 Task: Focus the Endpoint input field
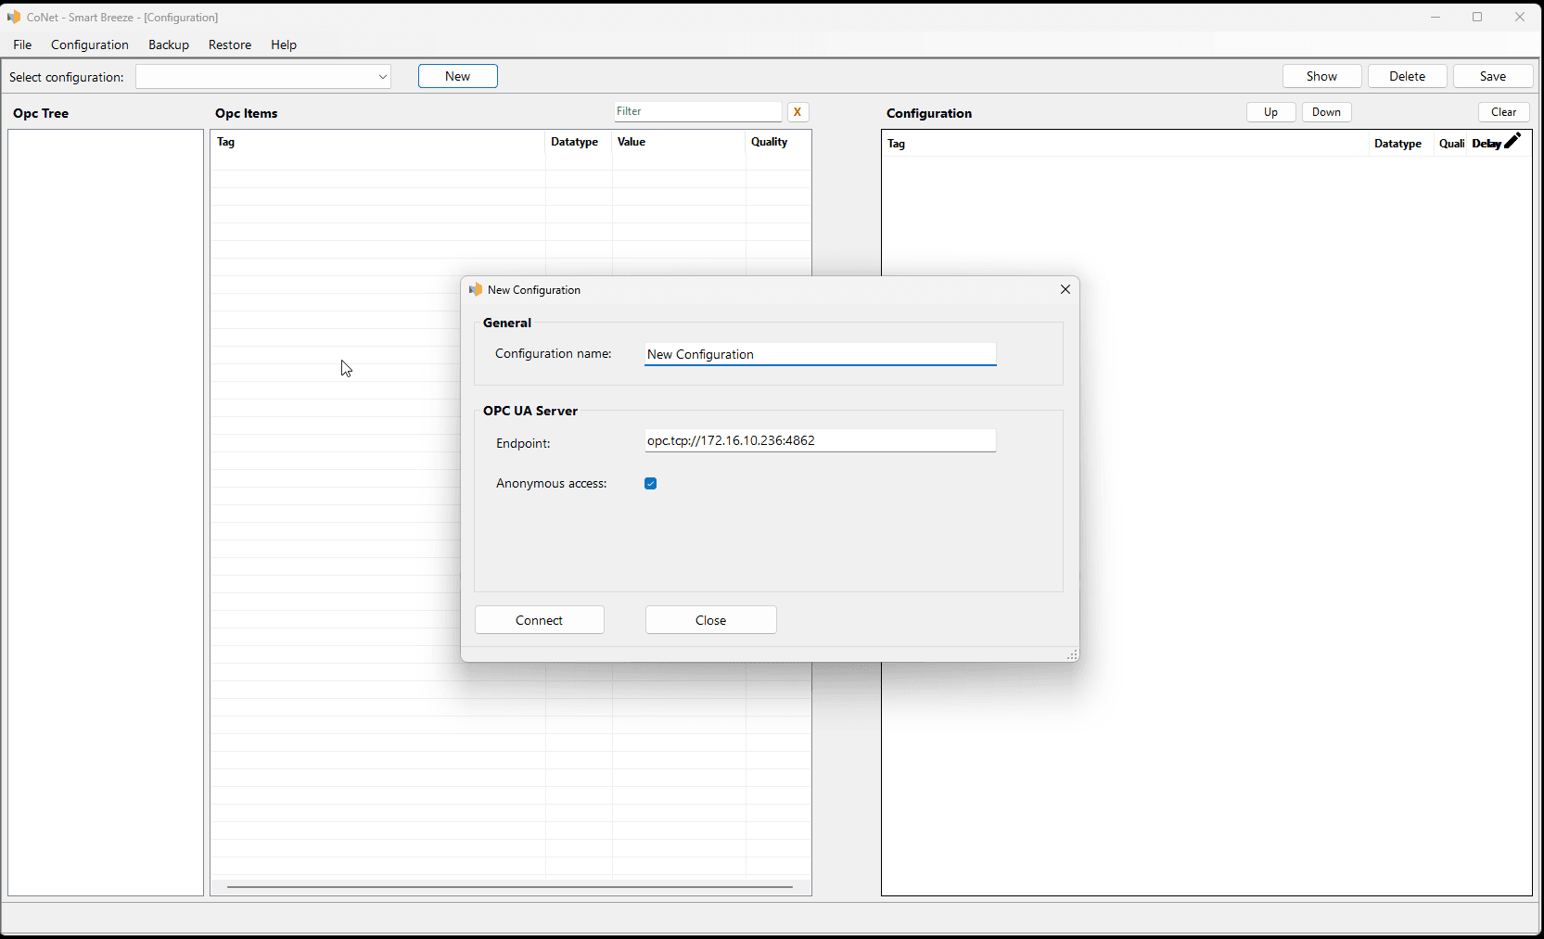click(x=821, y=440)
